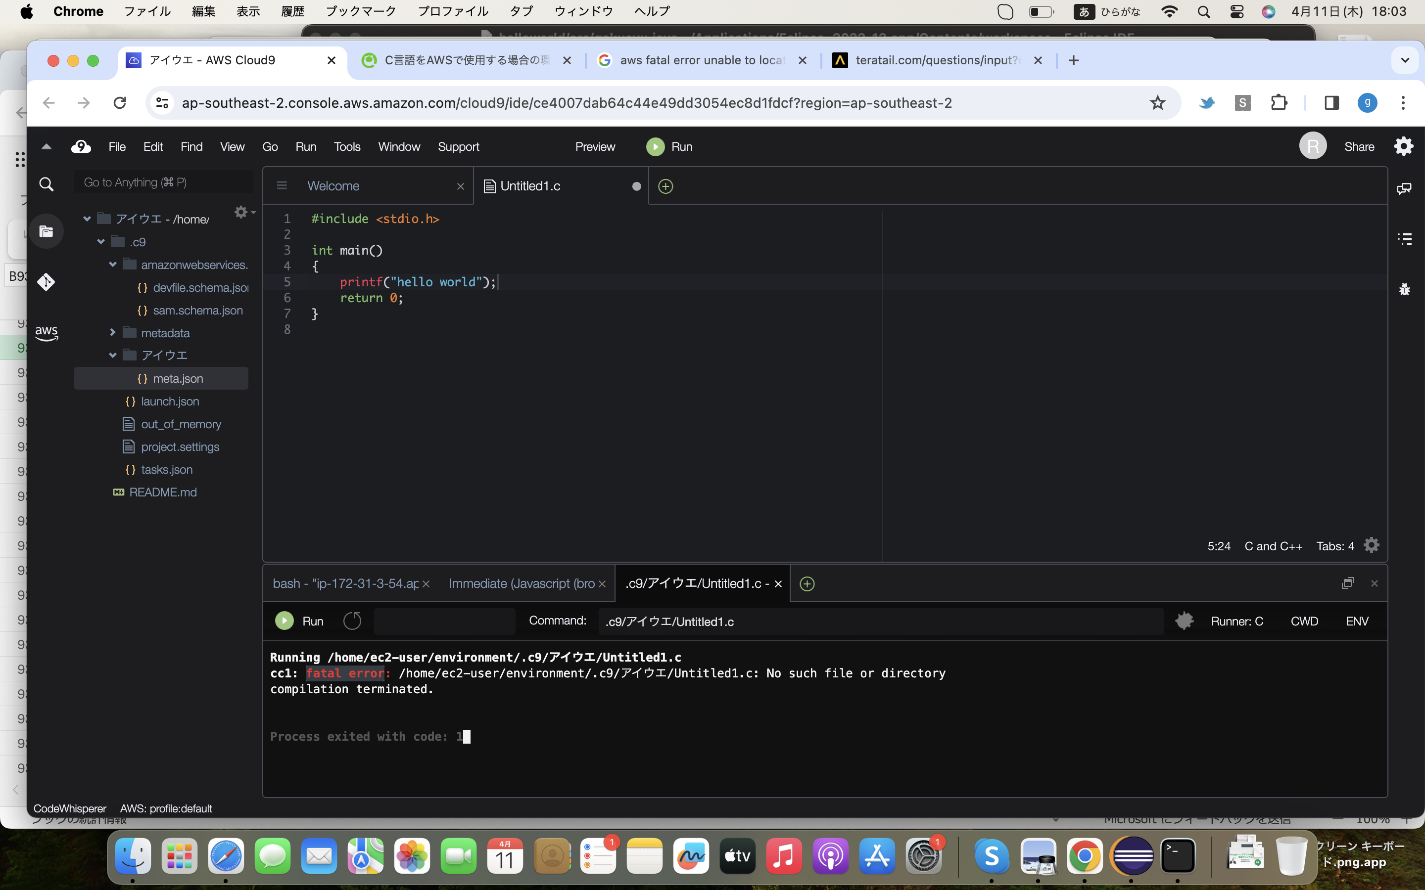1425x890 pixels.
Task: Open tasks.json in the file tree
Action: (x=167, y=470)
